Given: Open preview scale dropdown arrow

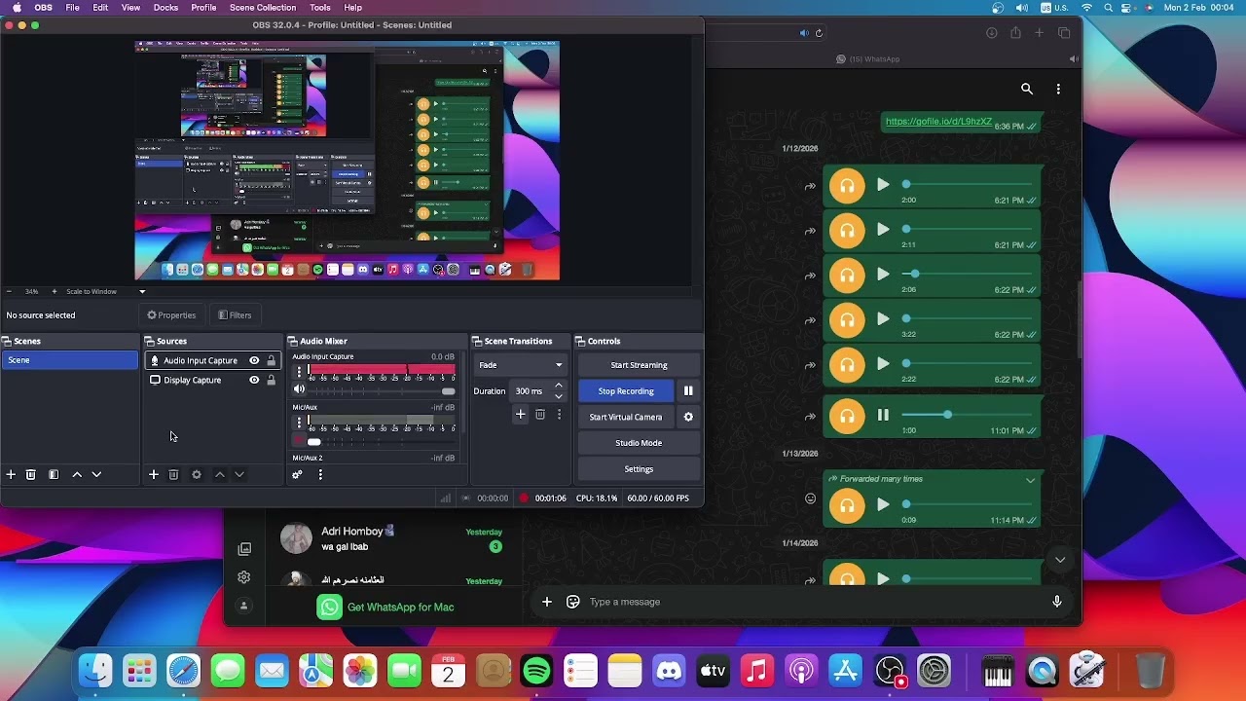Looking at the screenshot, I should point(142,291).
